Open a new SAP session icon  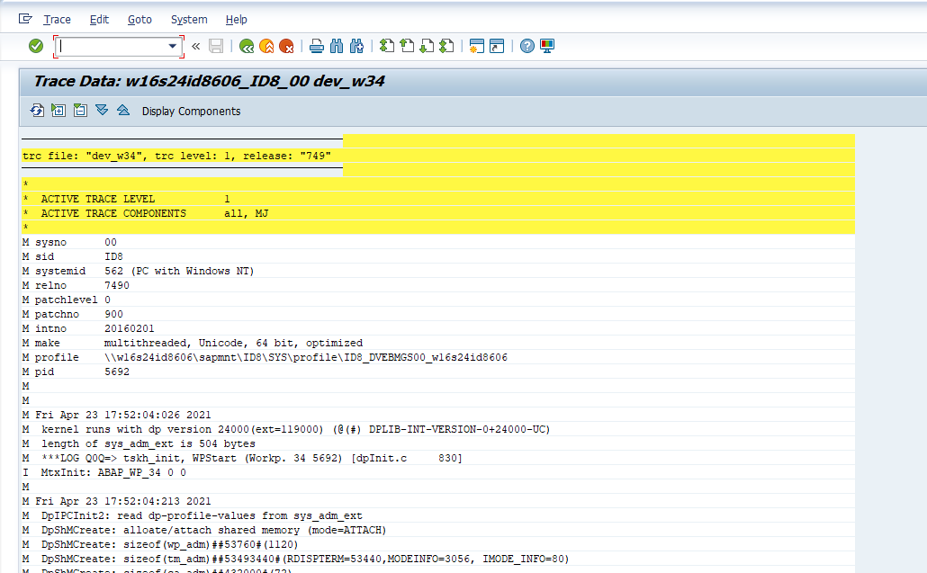476,45
